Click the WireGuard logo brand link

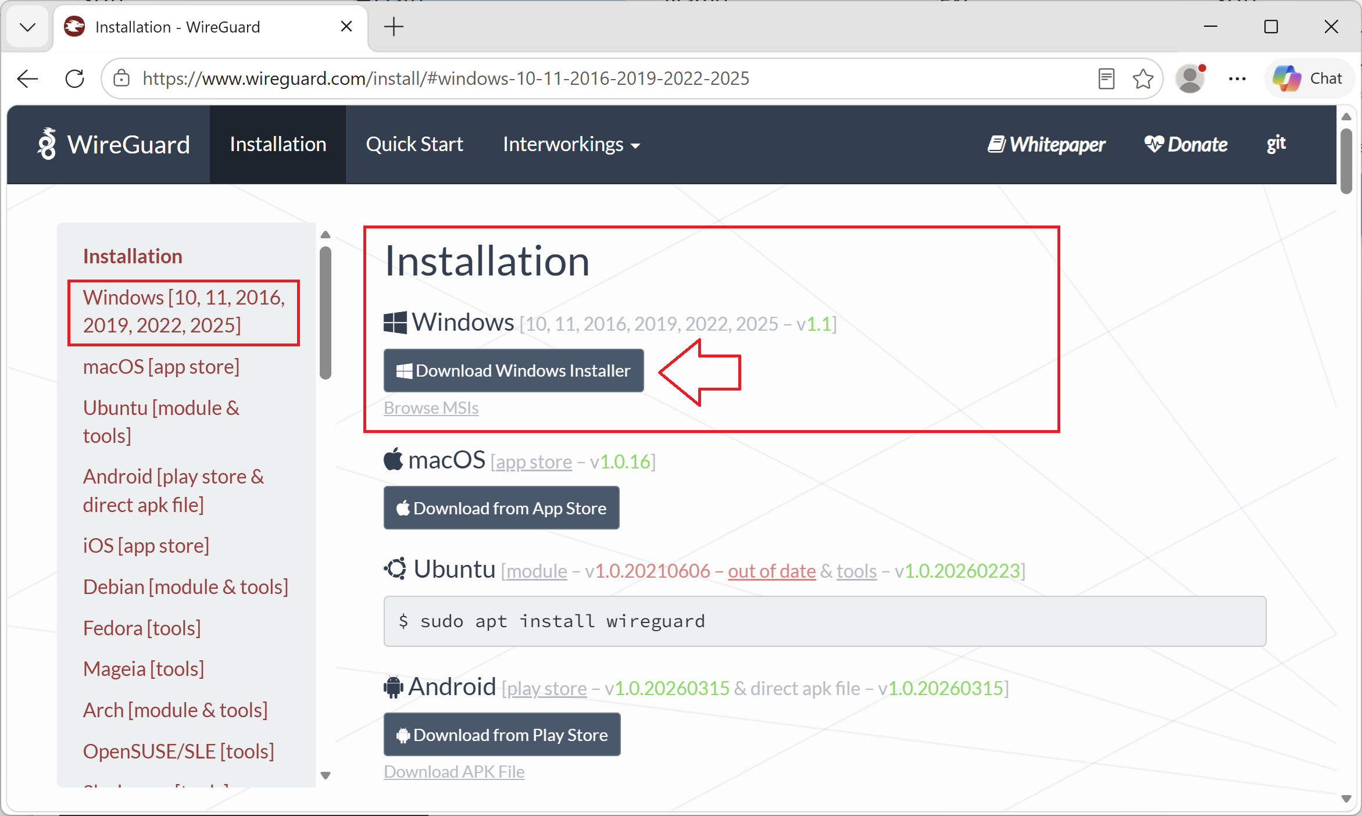(113, 144)
